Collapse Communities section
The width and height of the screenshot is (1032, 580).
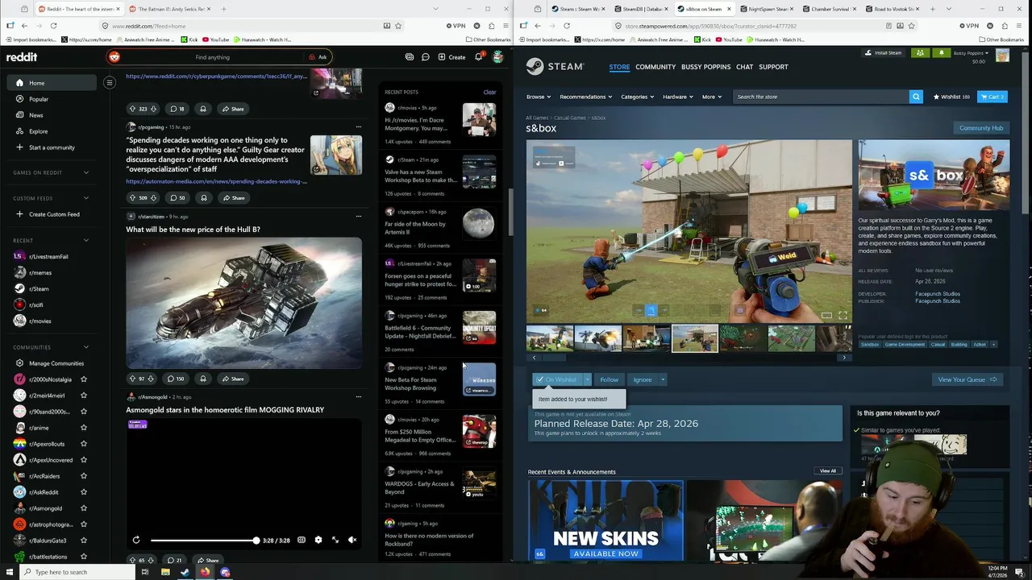86,347
